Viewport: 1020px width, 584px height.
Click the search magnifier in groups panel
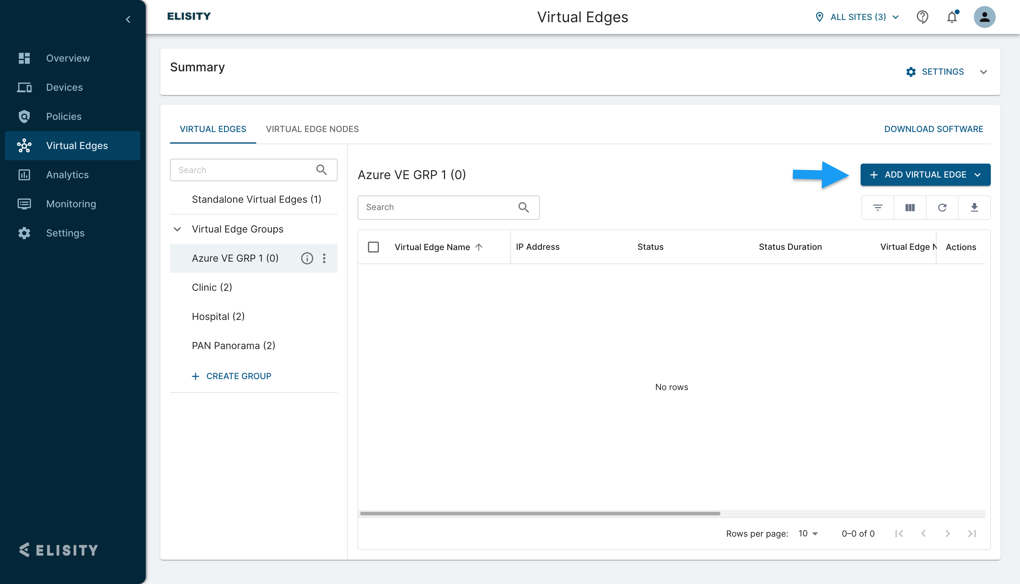coord(321,170)
